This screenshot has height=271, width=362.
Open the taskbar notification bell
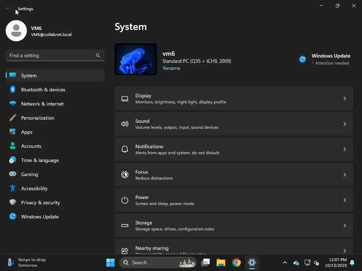pos(352,263)
